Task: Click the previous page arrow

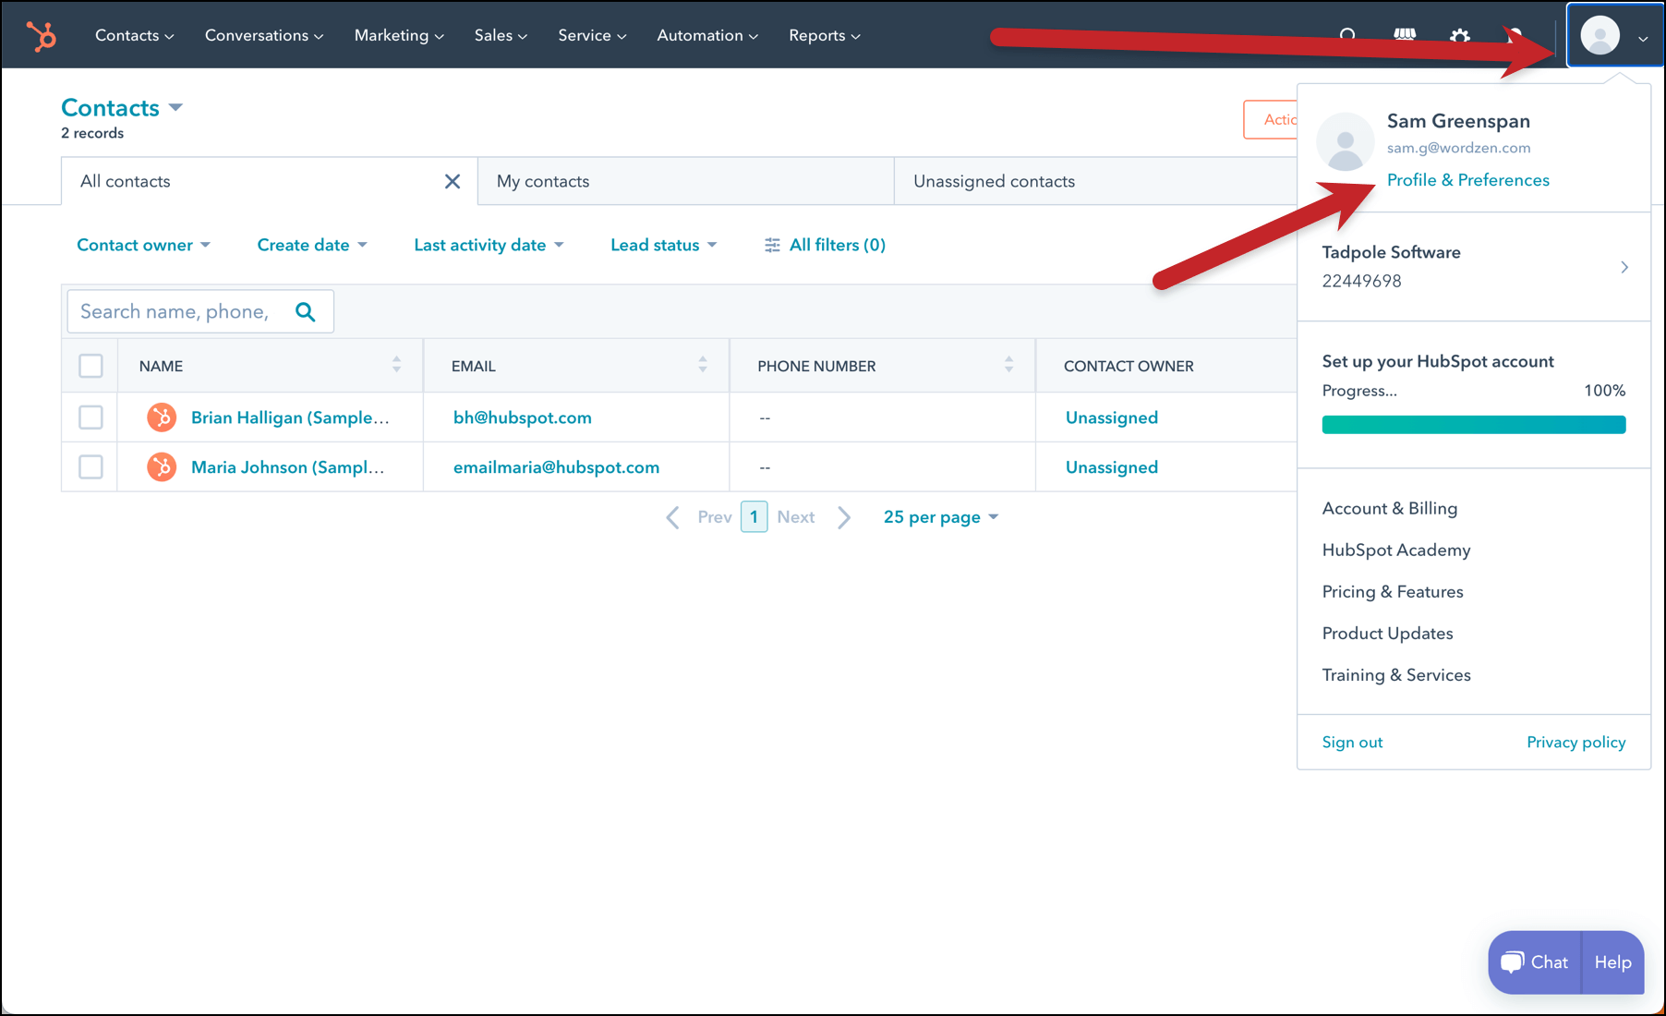Action: [x=673, y=517]
